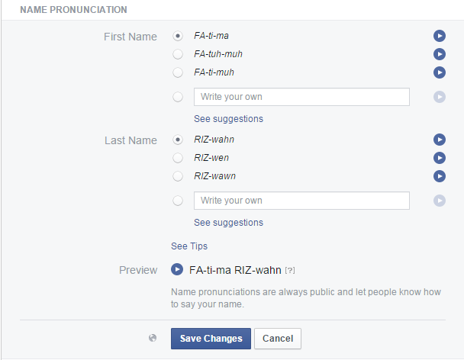
Task: Play the FA-ti-muh pronunciation audio
Action: pyautogui.click(x=440, y=72)
